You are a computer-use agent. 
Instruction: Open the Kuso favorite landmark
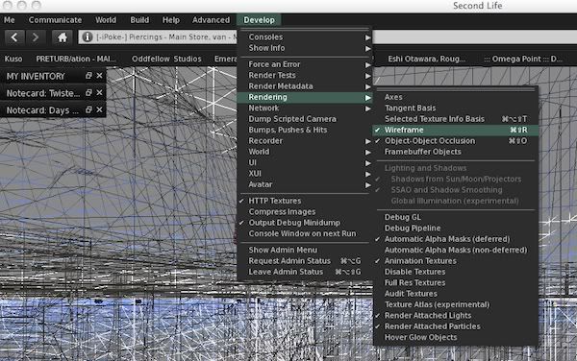(13, 59)
